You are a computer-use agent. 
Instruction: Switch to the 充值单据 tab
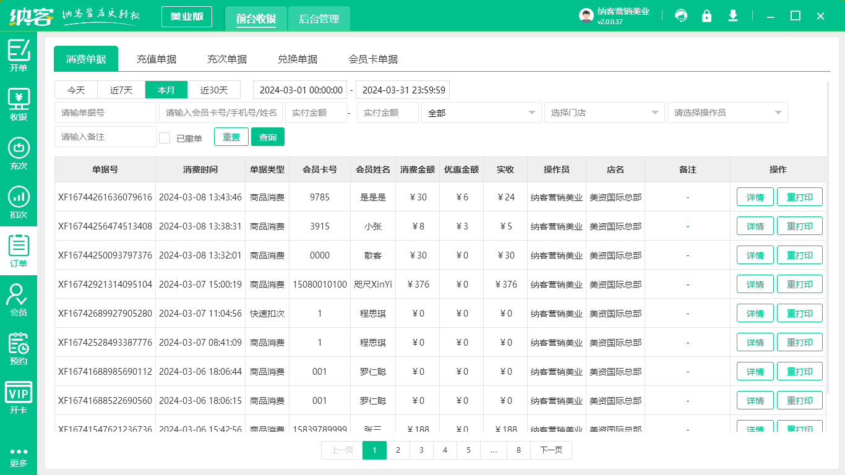pyautogui.click(x=157, y=59)
